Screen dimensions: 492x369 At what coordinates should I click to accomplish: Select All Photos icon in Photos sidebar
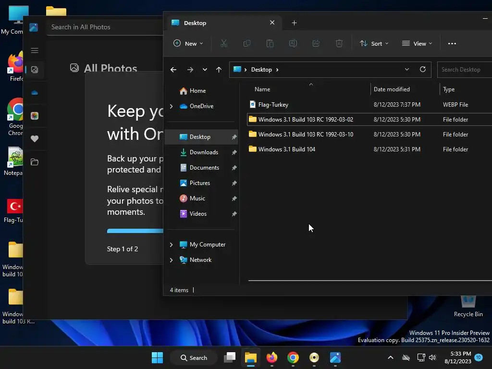tap(35, 70)
